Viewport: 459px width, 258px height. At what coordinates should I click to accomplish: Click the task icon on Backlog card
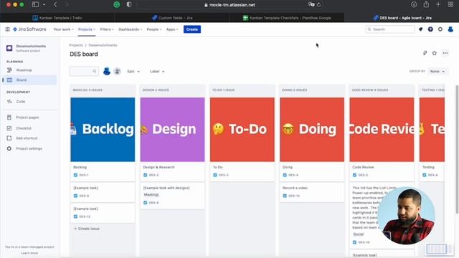click(x=75, y=175)
